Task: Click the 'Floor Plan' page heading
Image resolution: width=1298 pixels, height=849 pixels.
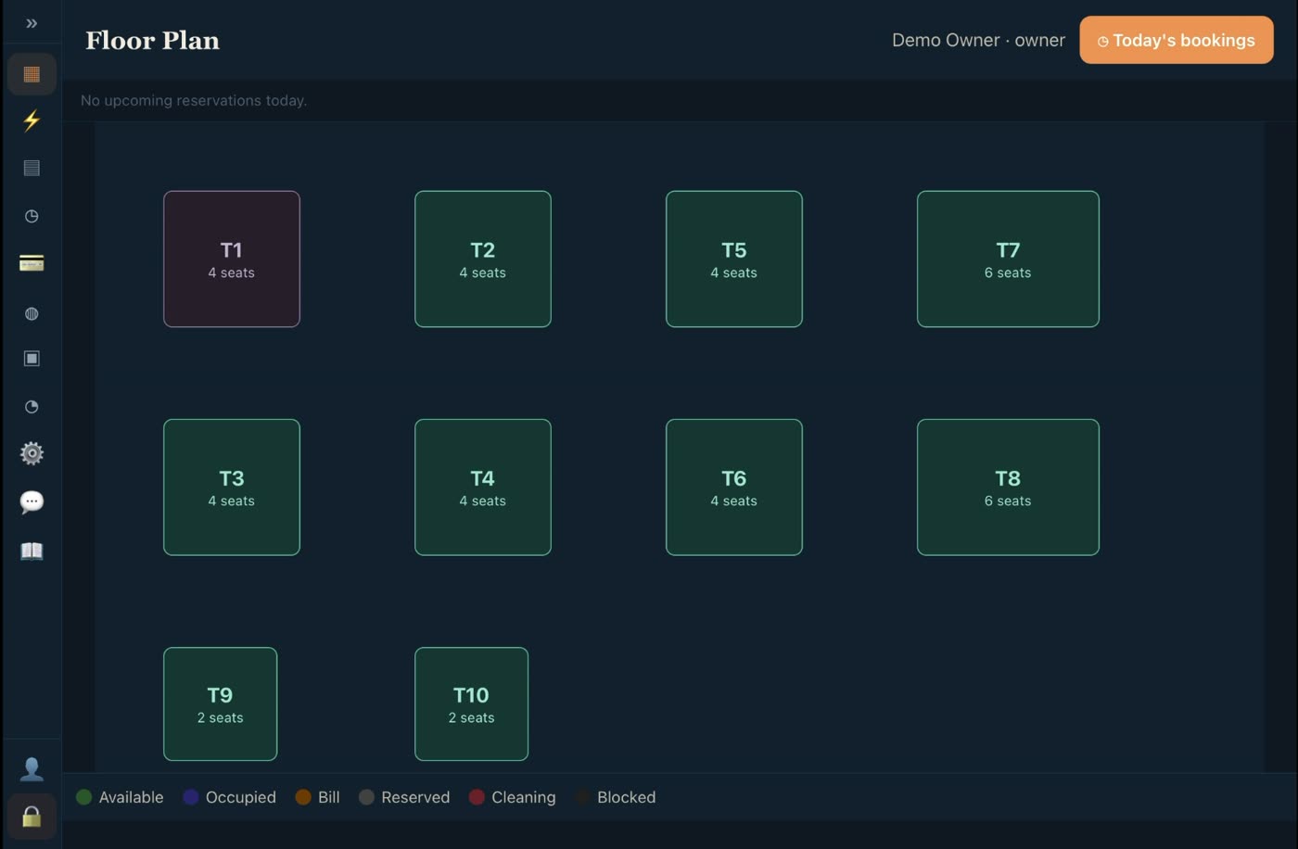Action: point(153,40)
